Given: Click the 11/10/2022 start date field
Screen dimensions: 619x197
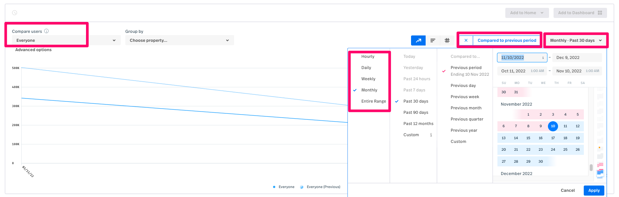Looking at the screenshot, I should click(x=520, y=57).
